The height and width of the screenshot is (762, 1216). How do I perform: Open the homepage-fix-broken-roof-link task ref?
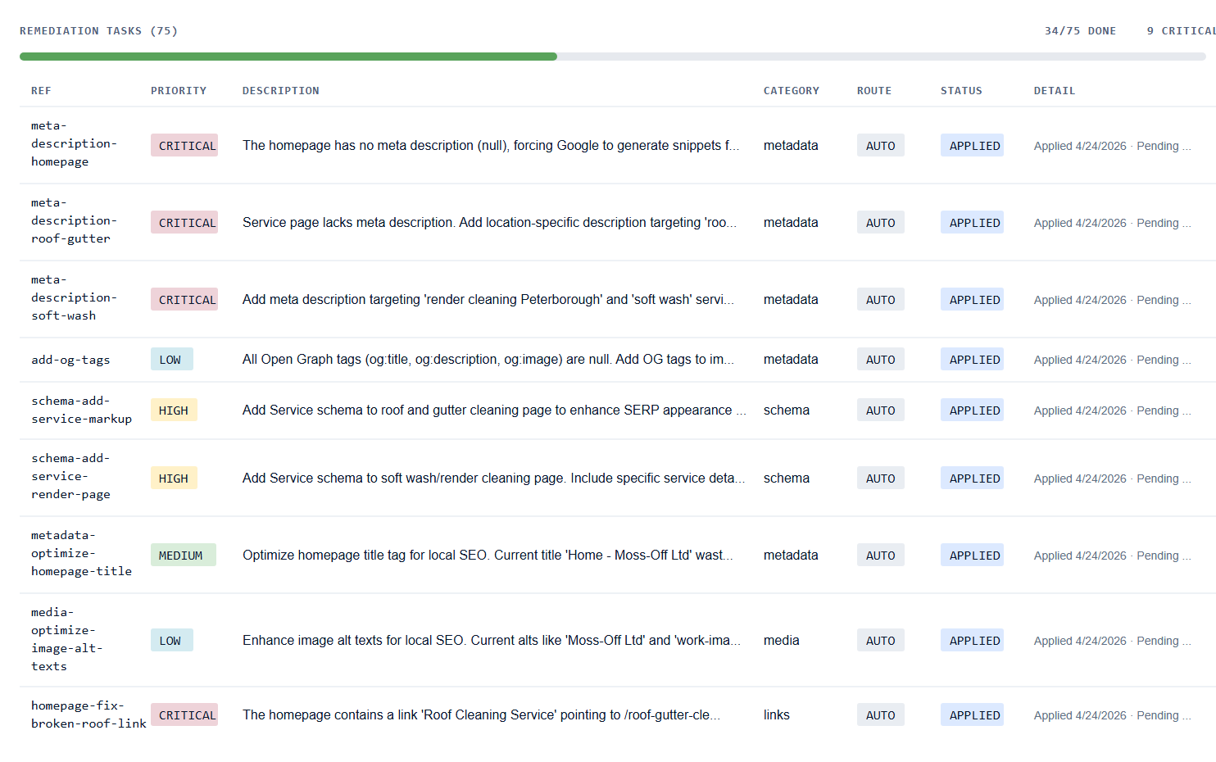pos(88,714)
